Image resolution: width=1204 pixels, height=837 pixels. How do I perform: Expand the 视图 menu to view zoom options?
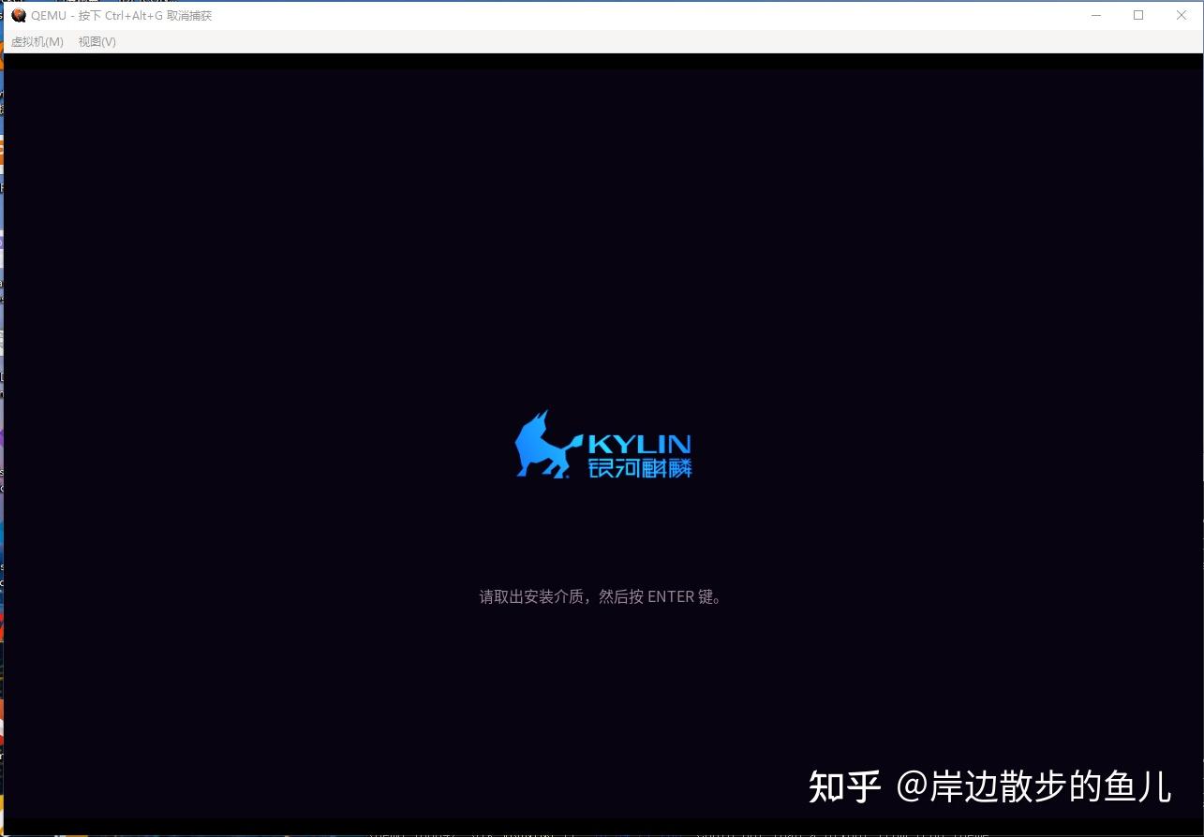click(x=96, y=41)
